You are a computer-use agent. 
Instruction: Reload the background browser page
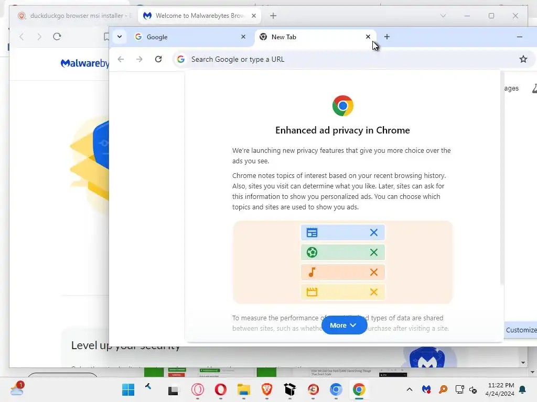57,37
